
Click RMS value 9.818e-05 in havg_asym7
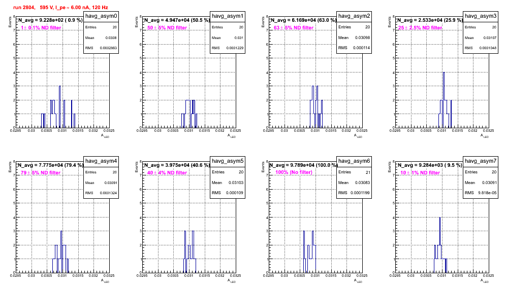coord(487,193)
